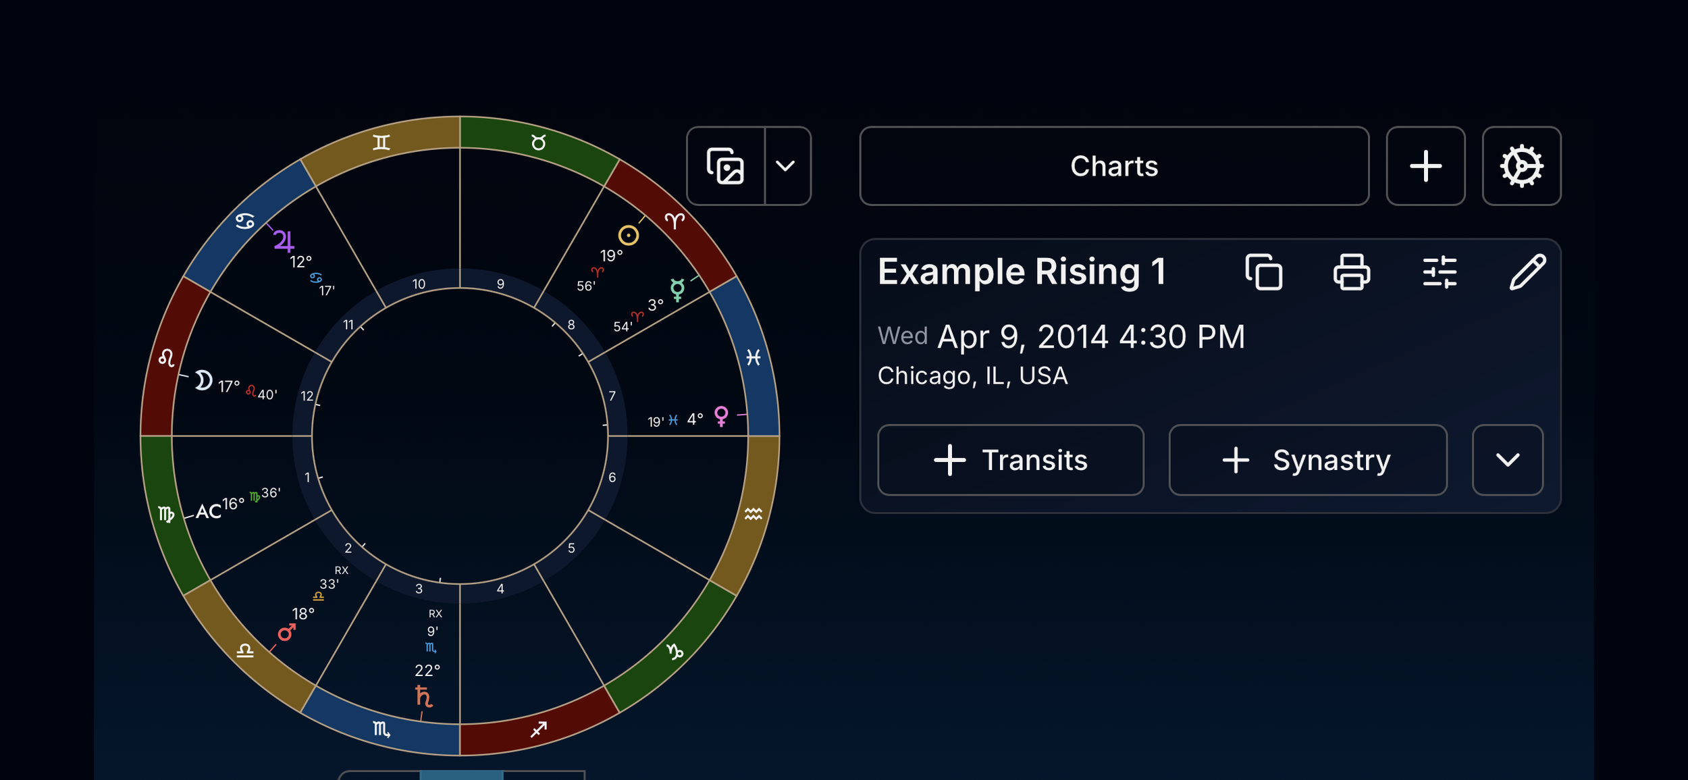The width and height of the screenshot is (1688, 780).
Task: Click the Gemini sign on the wheel
Action: pyautogui.click(x=381, y=142)
